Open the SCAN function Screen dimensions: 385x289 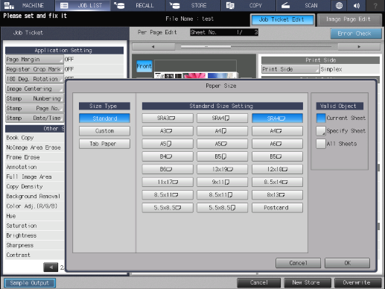tap(303, 5)
